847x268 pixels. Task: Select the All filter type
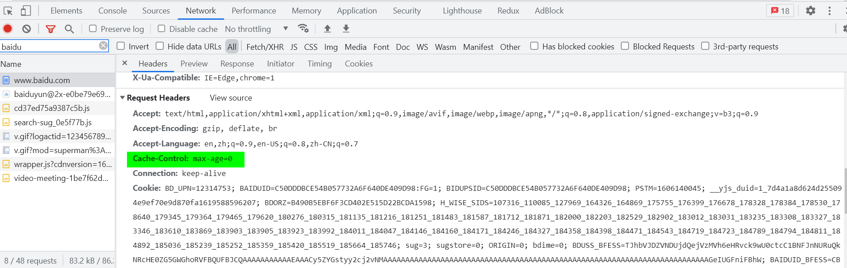click(x=232, y=47)
